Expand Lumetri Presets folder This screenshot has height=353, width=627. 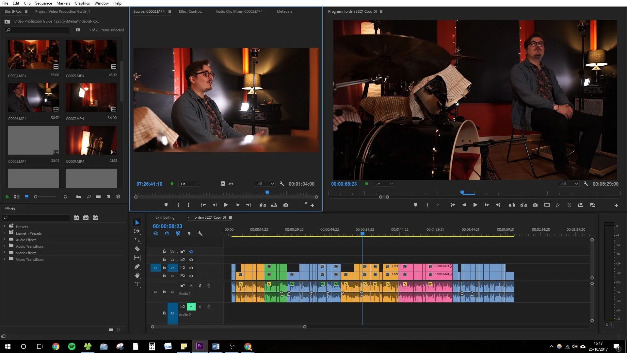[x=4, y=233]
